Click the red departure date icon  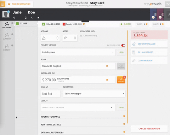tap(64, 24)
